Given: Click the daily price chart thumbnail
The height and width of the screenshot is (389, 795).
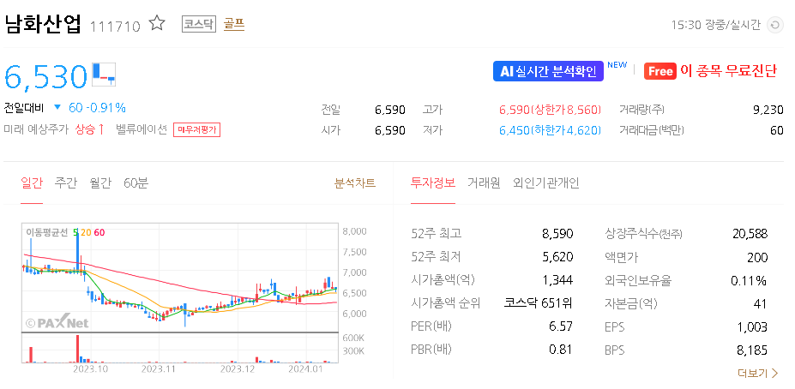Looking at the screenshot, I should click(180, 278).
